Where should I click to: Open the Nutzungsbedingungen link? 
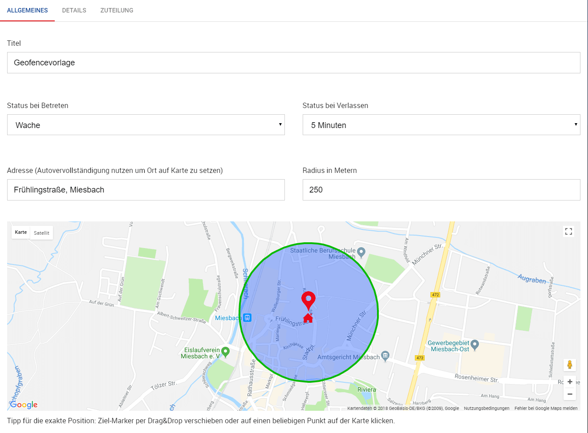click(x=487, y=408)
